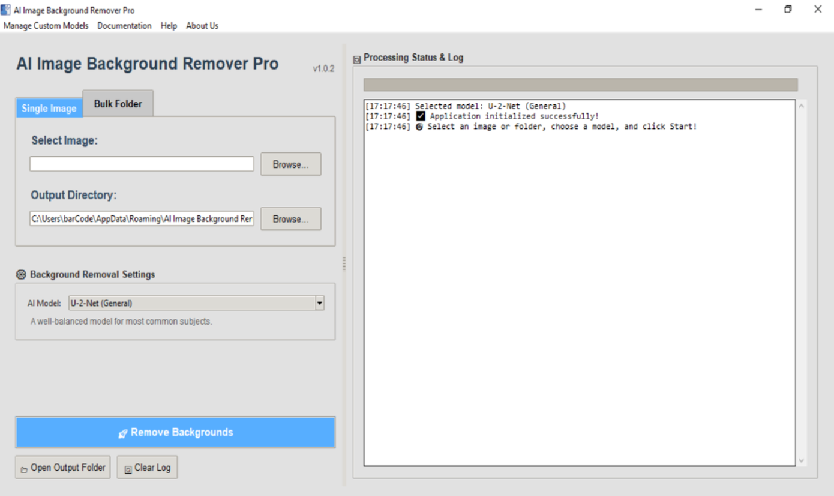Open the About Us menu
The width and height of the screenshot is (834, 496).
click(202, 25)
